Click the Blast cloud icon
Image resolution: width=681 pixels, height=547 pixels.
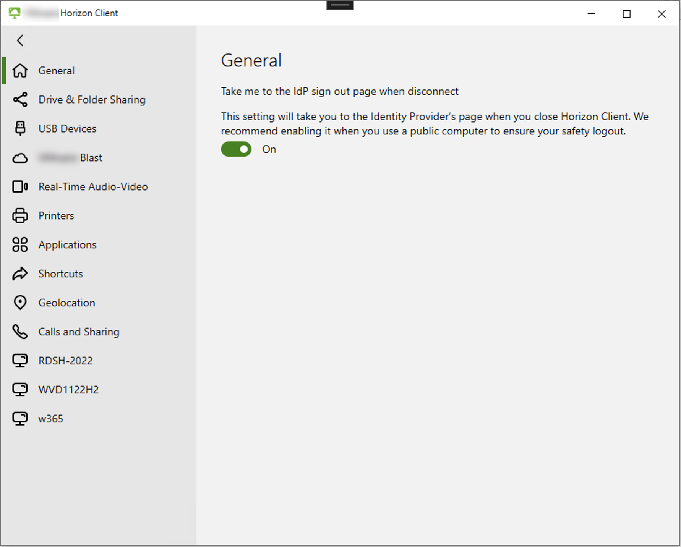click(20, 158)
